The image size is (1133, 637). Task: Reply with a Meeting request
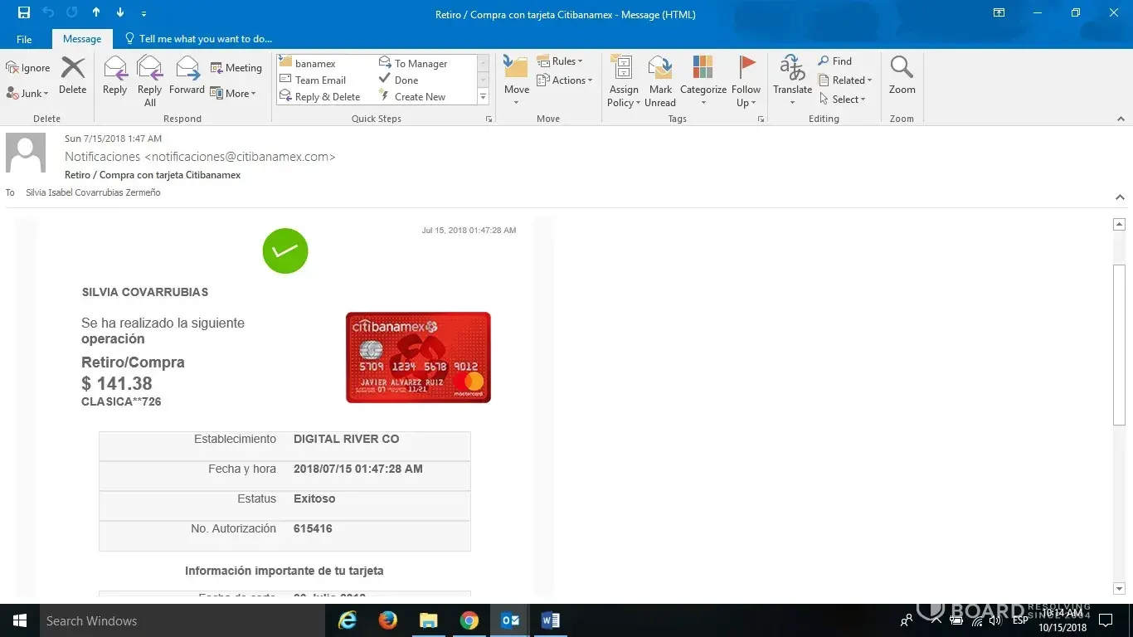pos(236,68)
